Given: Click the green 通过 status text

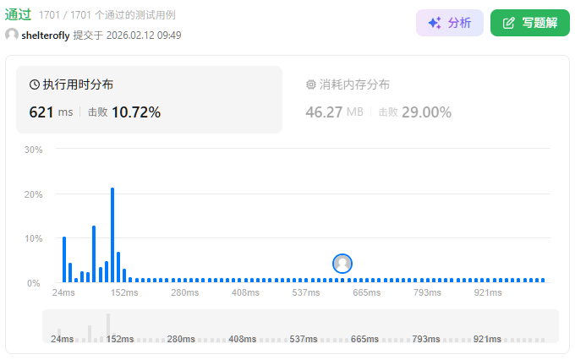Looking at the screenshot, I should (x=19, y=14).
